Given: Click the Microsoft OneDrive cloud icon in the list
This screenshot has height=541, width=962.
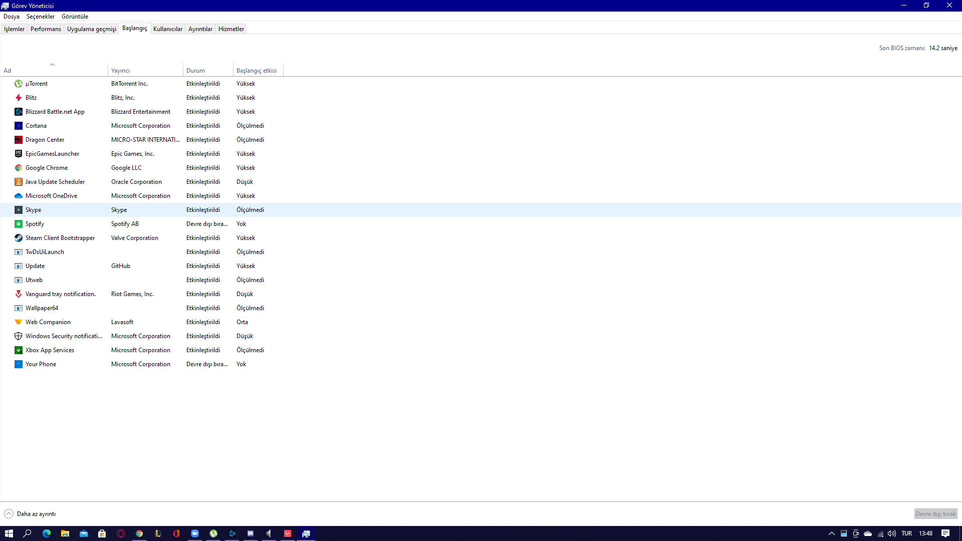Looking at the screenshot, I should coord(19,196).
